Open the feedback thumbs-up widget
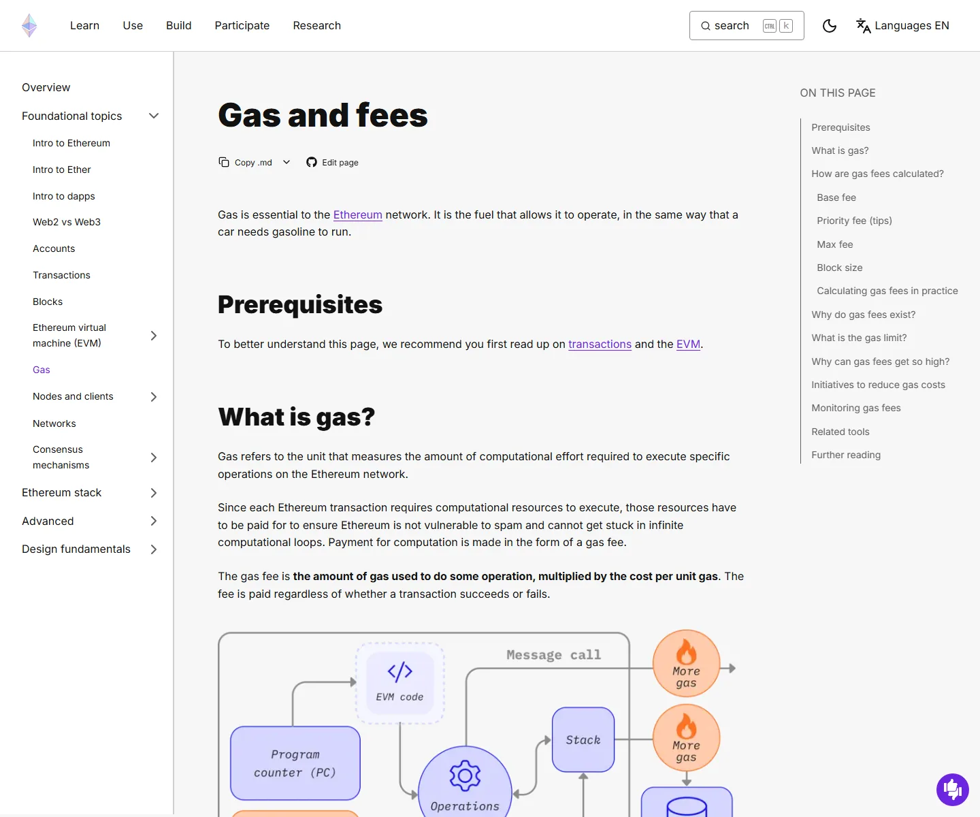 tap(952, 790)
